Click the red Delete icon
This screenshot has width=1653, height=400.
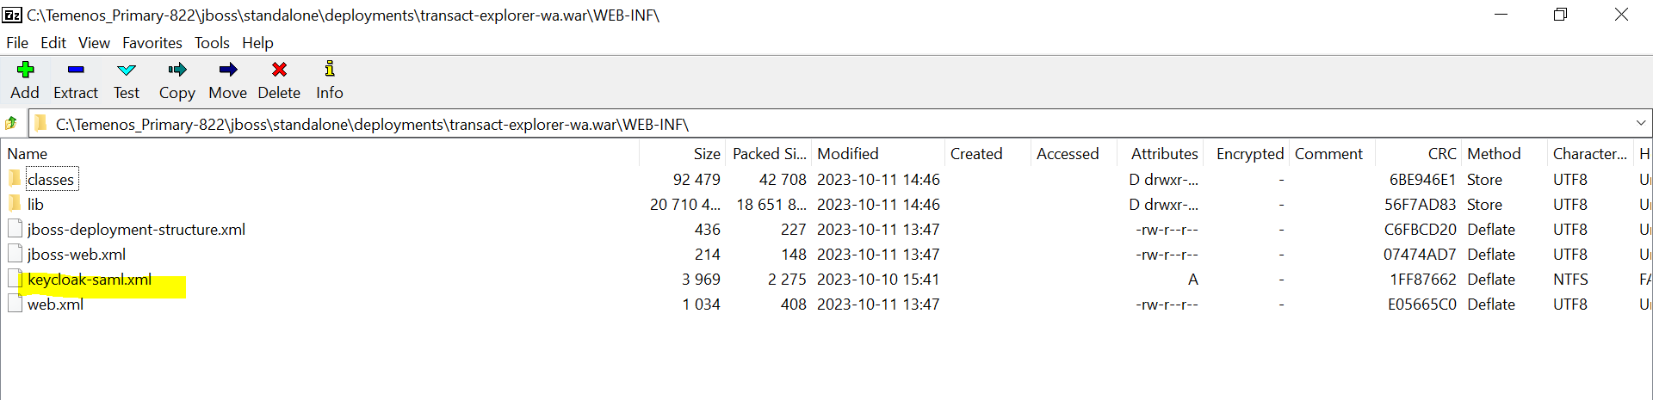point(279,71)
